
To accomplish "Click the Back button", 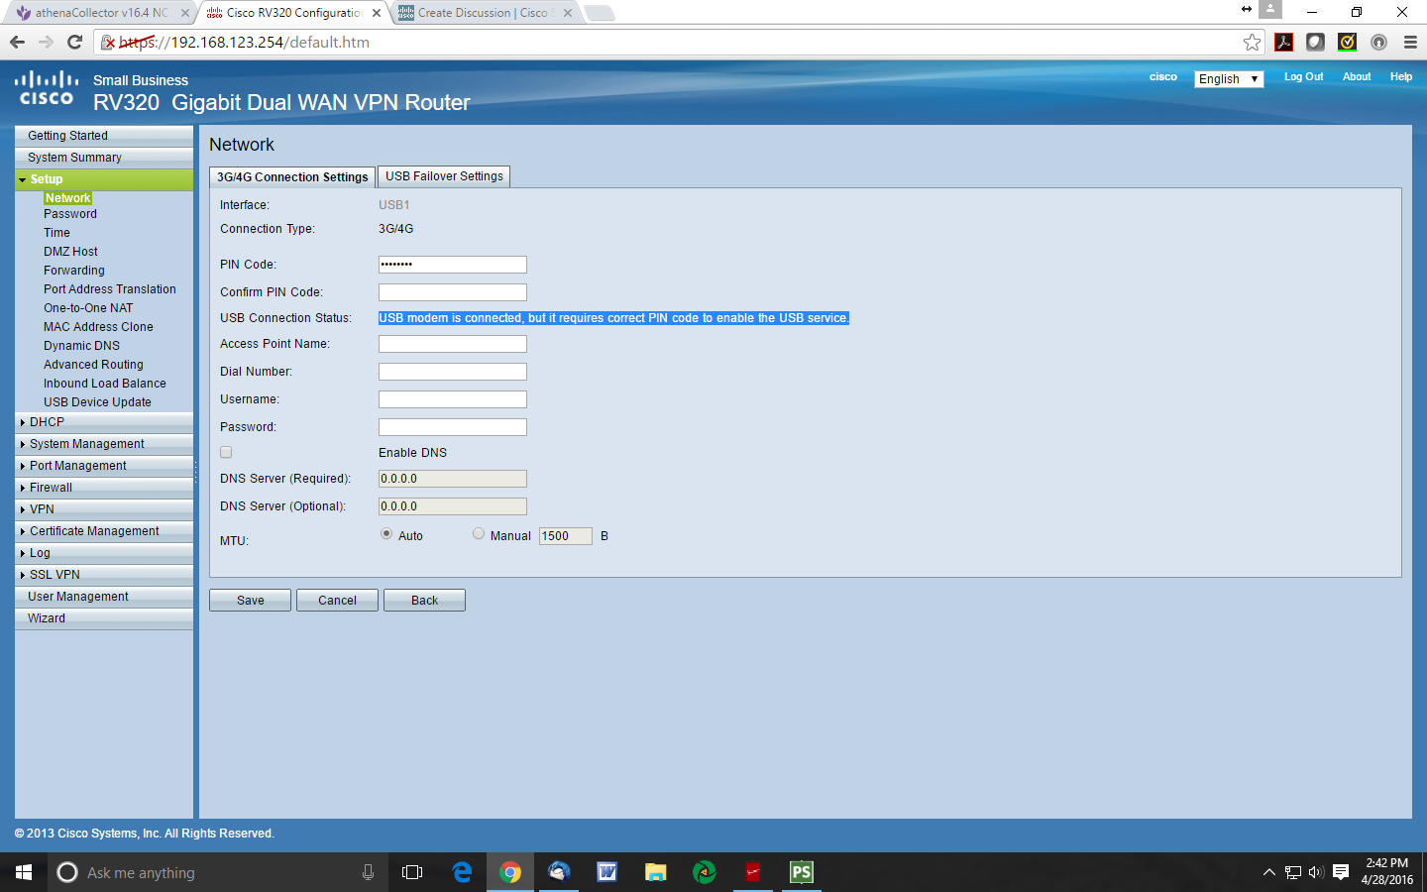I will point(424,601).
